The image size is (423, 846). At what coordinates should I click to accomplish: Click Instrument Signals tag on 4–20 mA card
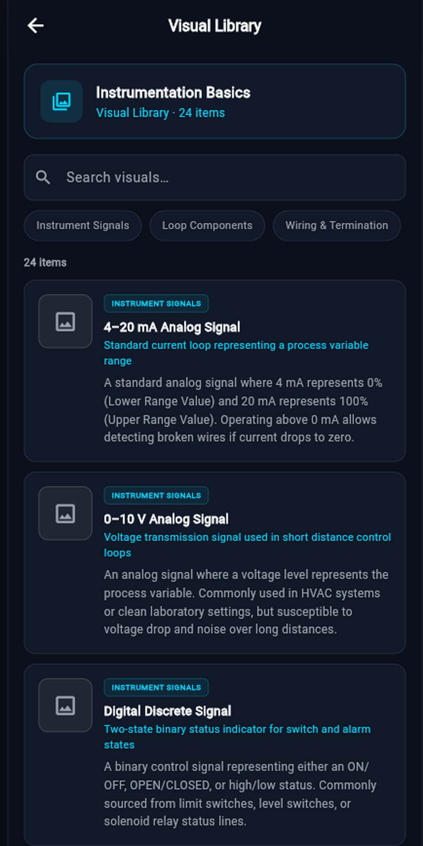[x=156, y=304]
